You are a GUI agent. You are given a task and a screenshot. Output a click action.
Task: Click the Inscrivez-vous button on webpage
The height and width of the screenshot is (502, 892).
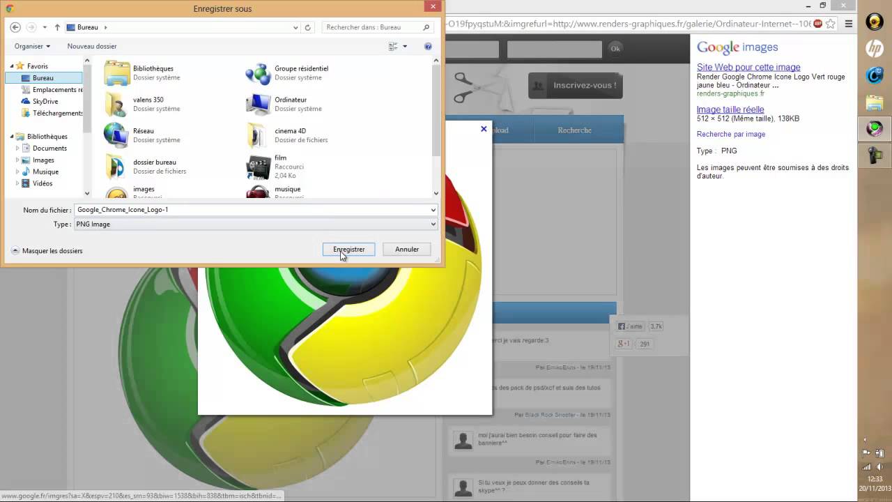[x=576, y=86]
